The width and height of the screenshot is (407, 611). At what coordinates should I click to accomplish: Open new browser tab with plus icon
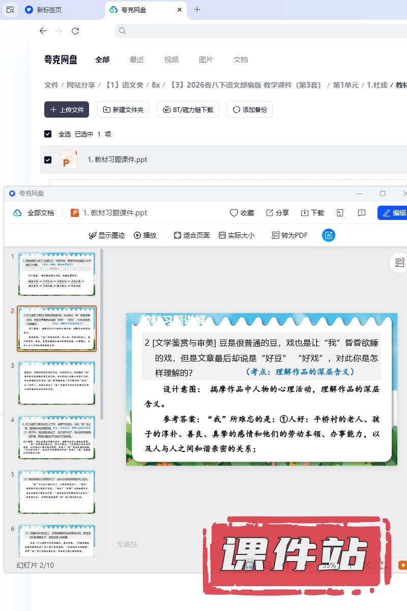[197, 9]
